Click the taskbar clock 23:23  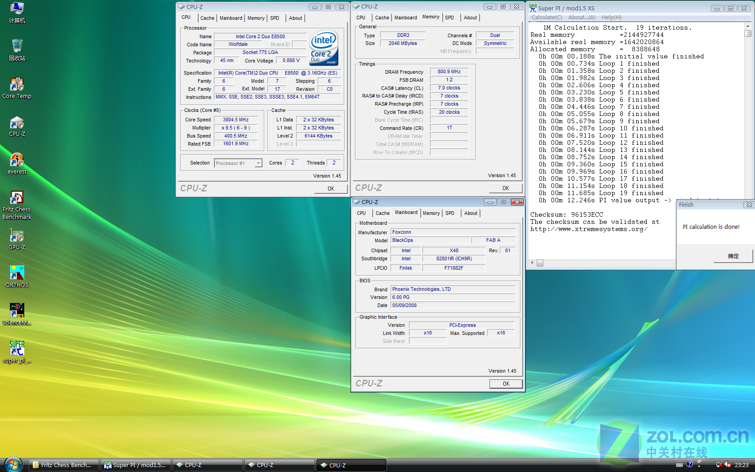(x=742, y=465)
